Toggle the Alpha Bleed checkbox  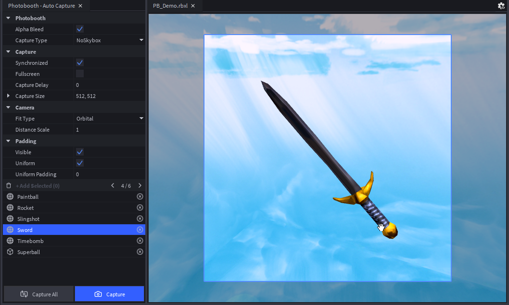tap(79, 29)
